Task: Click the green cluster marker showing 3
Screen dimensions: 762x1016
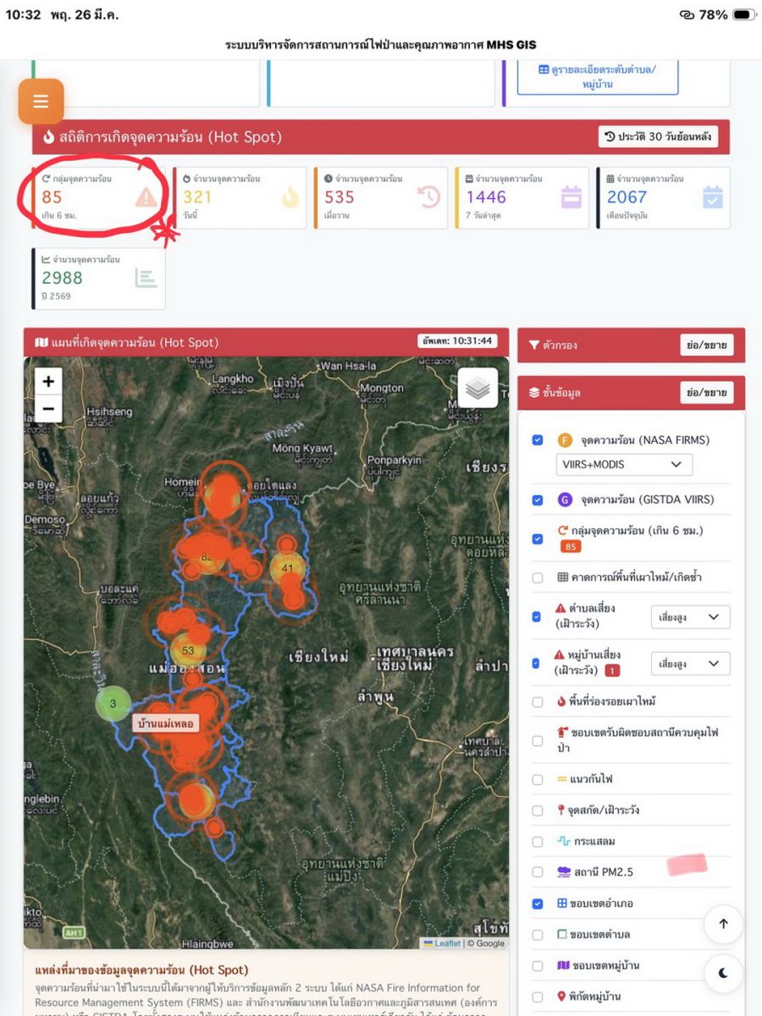Action: [x=113, y=704]
